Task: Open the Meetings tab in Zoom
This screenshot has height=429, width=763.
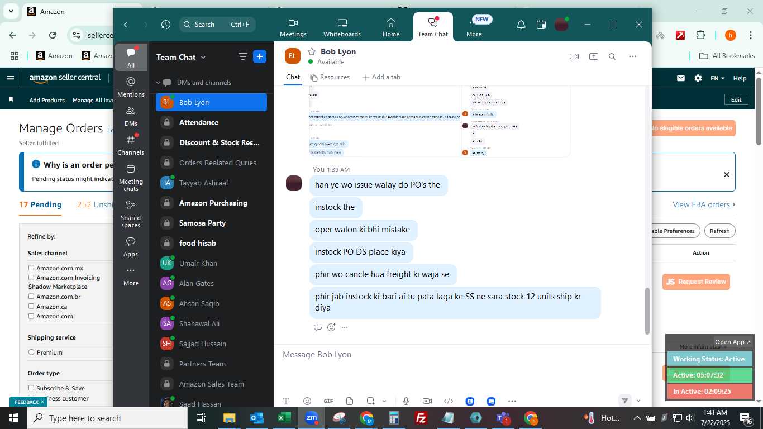Action: pyautogui.click(x=293, y=27)
